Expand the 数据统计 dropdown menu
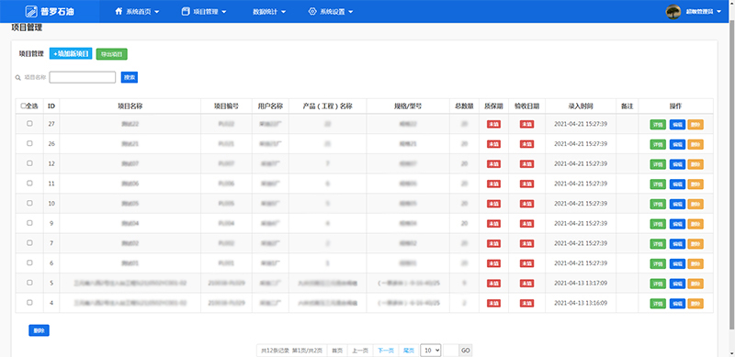The height and width of the screenshot is (357, 735). (269, 12)
